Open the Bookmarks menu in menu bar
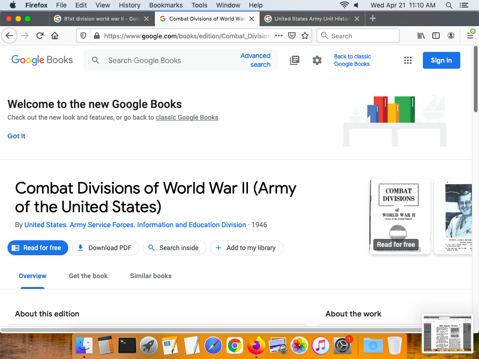This screenshot has height=359, width=479. [166, 5]
